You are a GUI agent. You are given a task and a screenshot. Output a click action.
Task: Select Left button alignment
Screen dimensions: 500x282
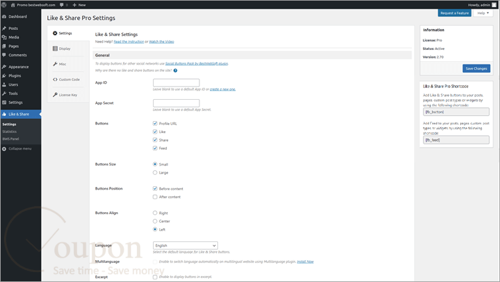155,229
